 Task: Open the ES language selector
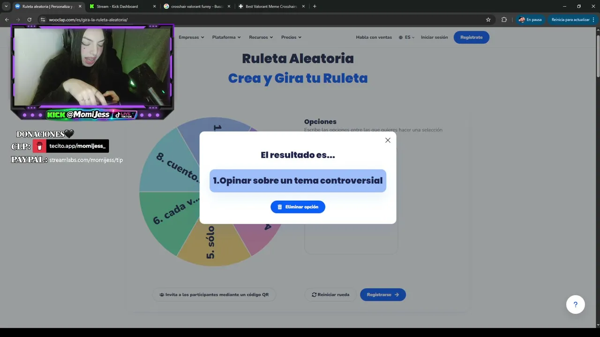click(x=406, y=37)
